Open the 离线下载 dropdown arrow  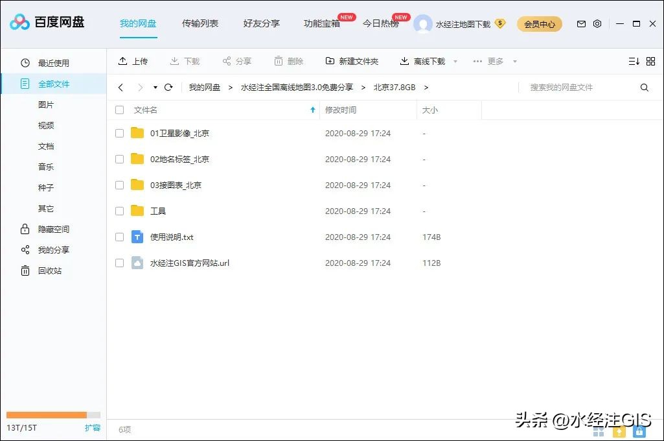(455, 61)
